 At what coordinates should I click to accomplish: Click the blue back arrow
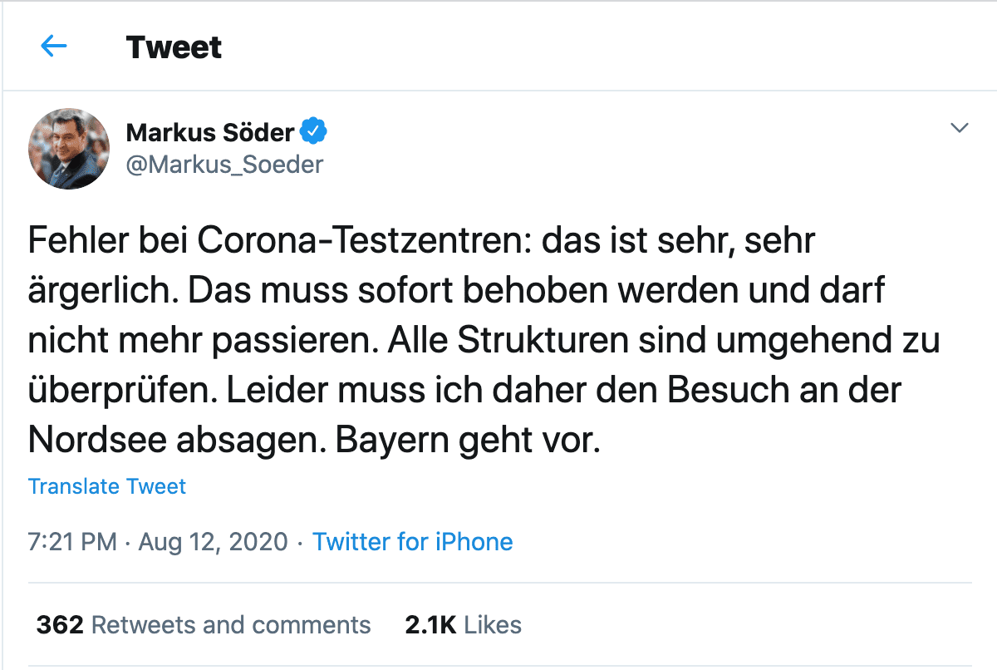[x=54, y=47]
